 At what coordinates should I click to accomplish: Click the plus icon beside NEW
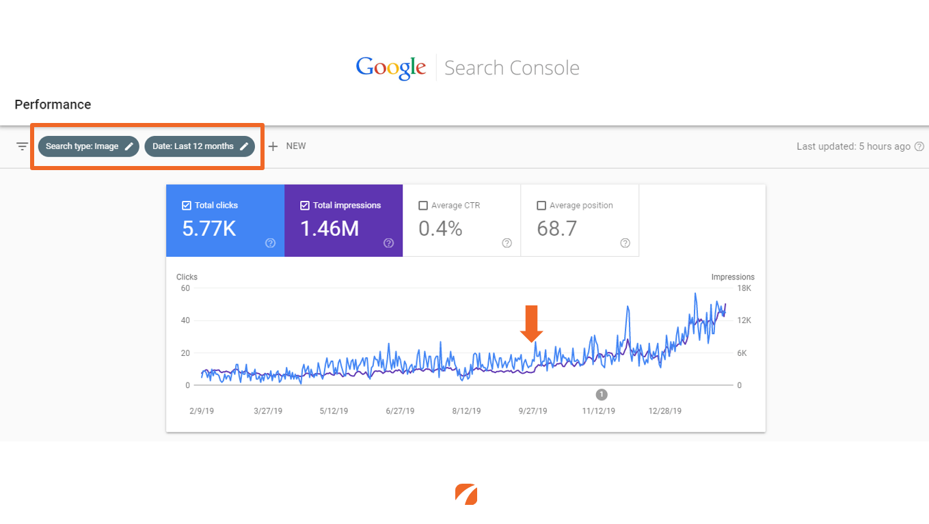[273, 146]
